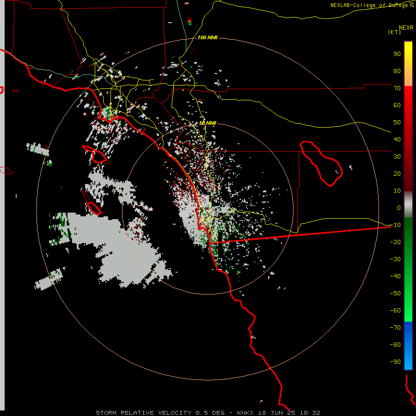Click the -70 value on velocity scale
This screenshot has height=416, width=416.
[395, 328]
